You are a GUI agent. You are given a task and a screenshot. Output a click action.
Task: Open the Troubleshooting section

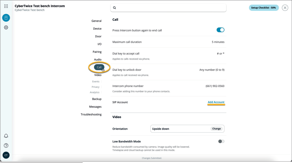91,114
